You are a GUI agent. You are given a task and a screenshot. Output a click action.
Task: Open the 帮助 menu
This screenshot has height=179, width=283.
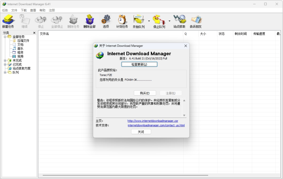pyautogui.click(x=42, y=10)
